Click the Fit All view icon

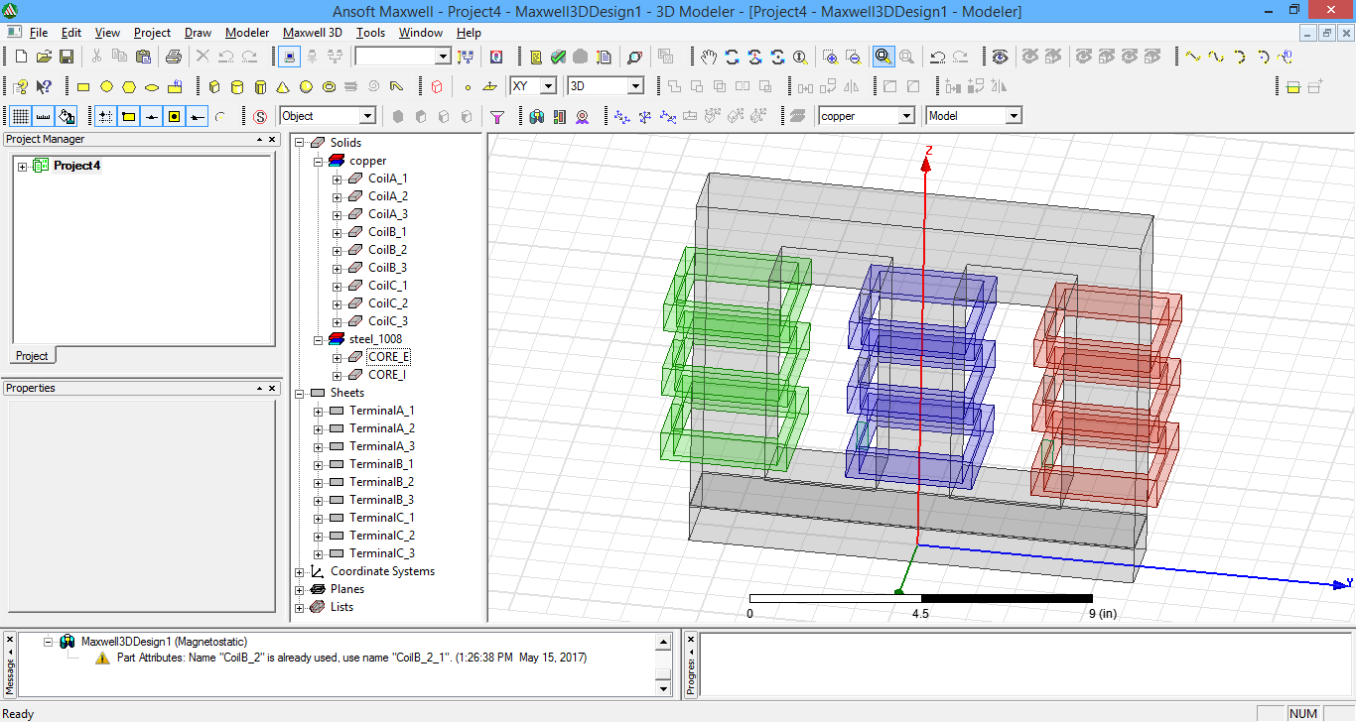point(883,57)
